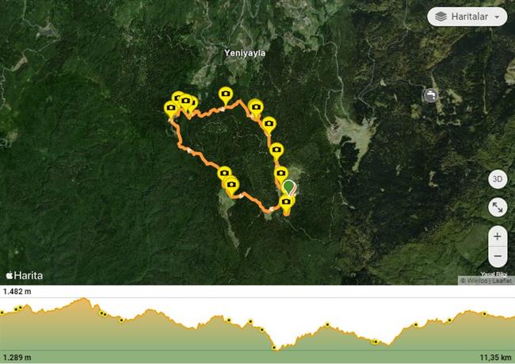Click the water fountain waypoint icon
Viewport: 515px width, 364px height.
(x=430, y=95)
